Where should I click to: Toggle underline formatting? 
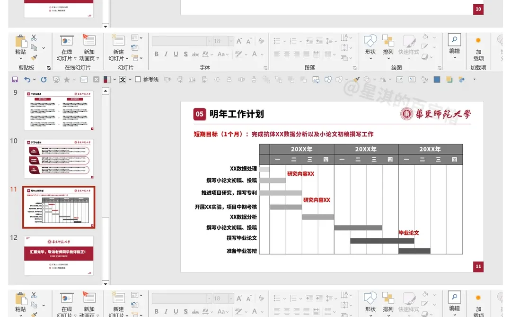(x=176, y=54)
